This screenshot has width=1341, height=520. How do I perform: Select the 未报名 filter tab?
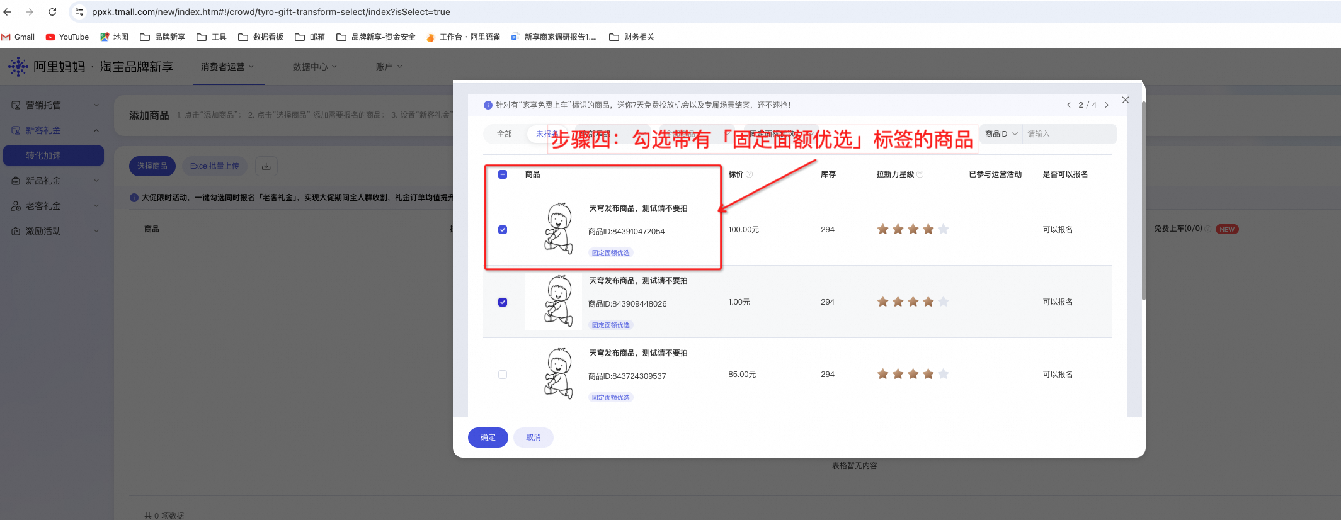click(x=547, y=134)
